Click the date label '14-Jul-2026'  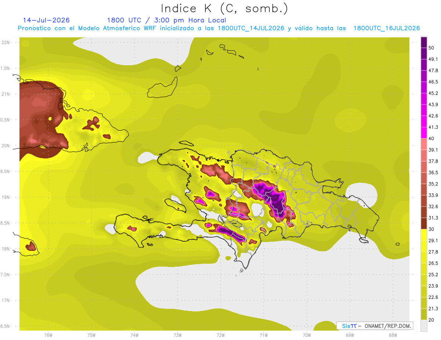[x=46, y=20]
